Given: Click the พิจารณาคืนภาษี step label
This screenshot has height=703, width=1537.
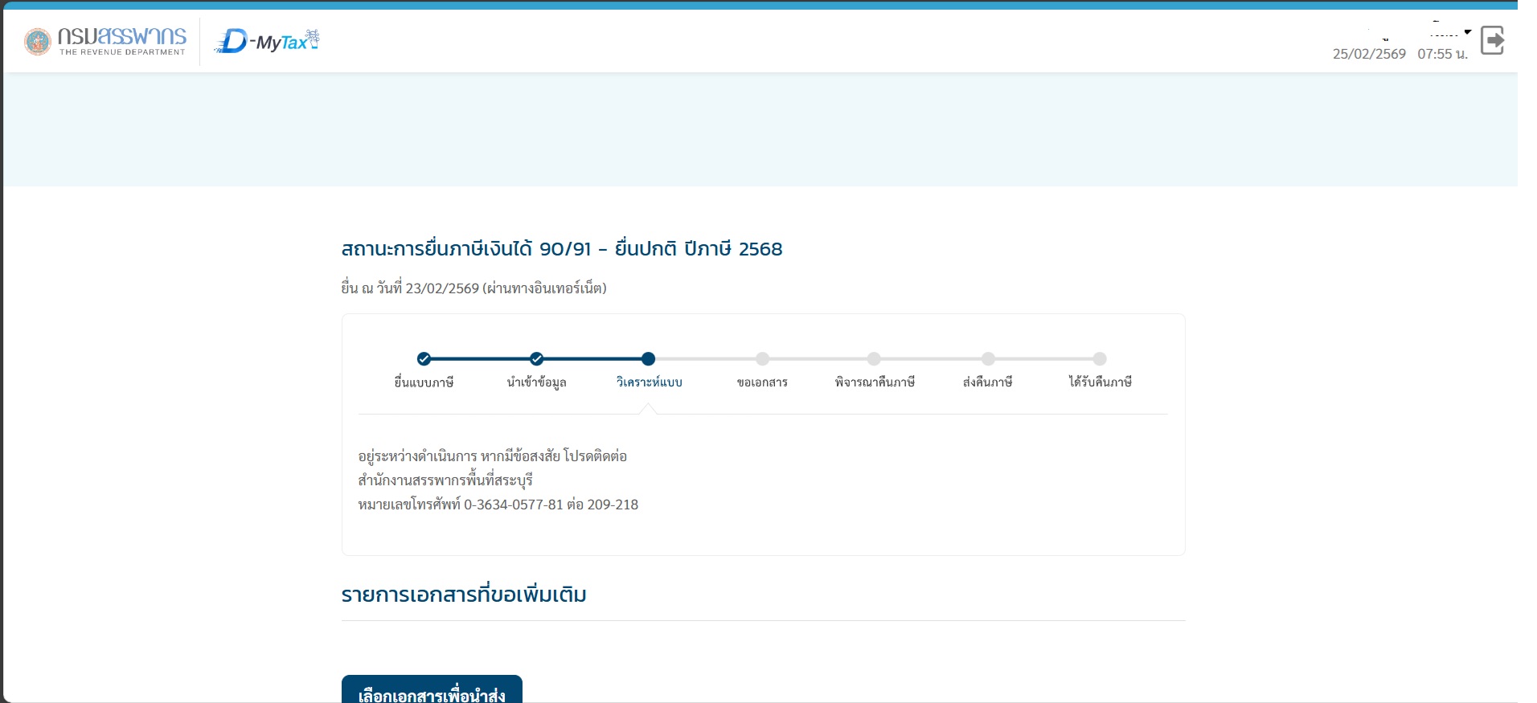Looking at the screenshot, I should coord(875,382).
